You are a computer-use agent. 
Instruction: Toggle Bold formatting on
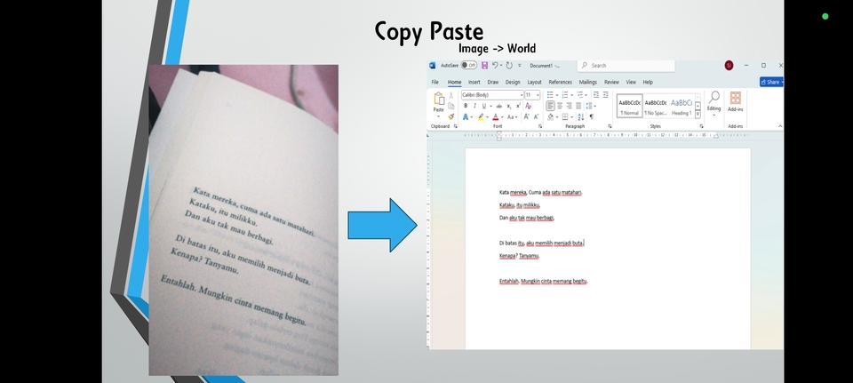click(465, 106)
